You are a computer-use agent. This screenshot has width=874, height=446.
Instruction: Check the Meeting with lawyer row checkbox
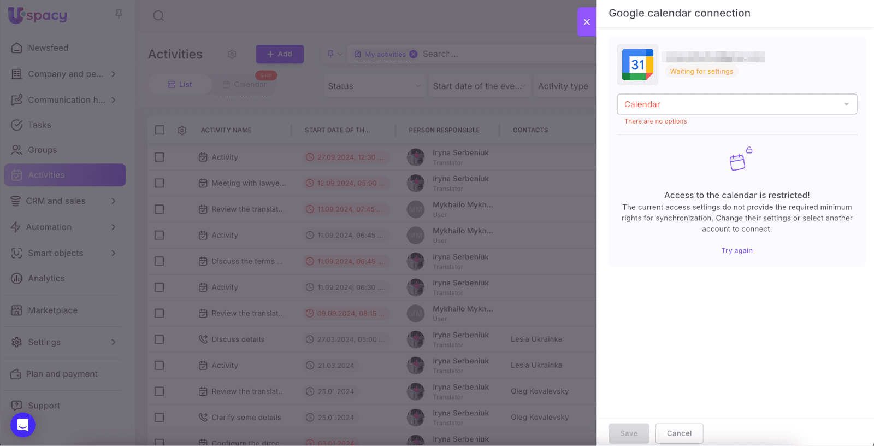[x=160, y=183]
